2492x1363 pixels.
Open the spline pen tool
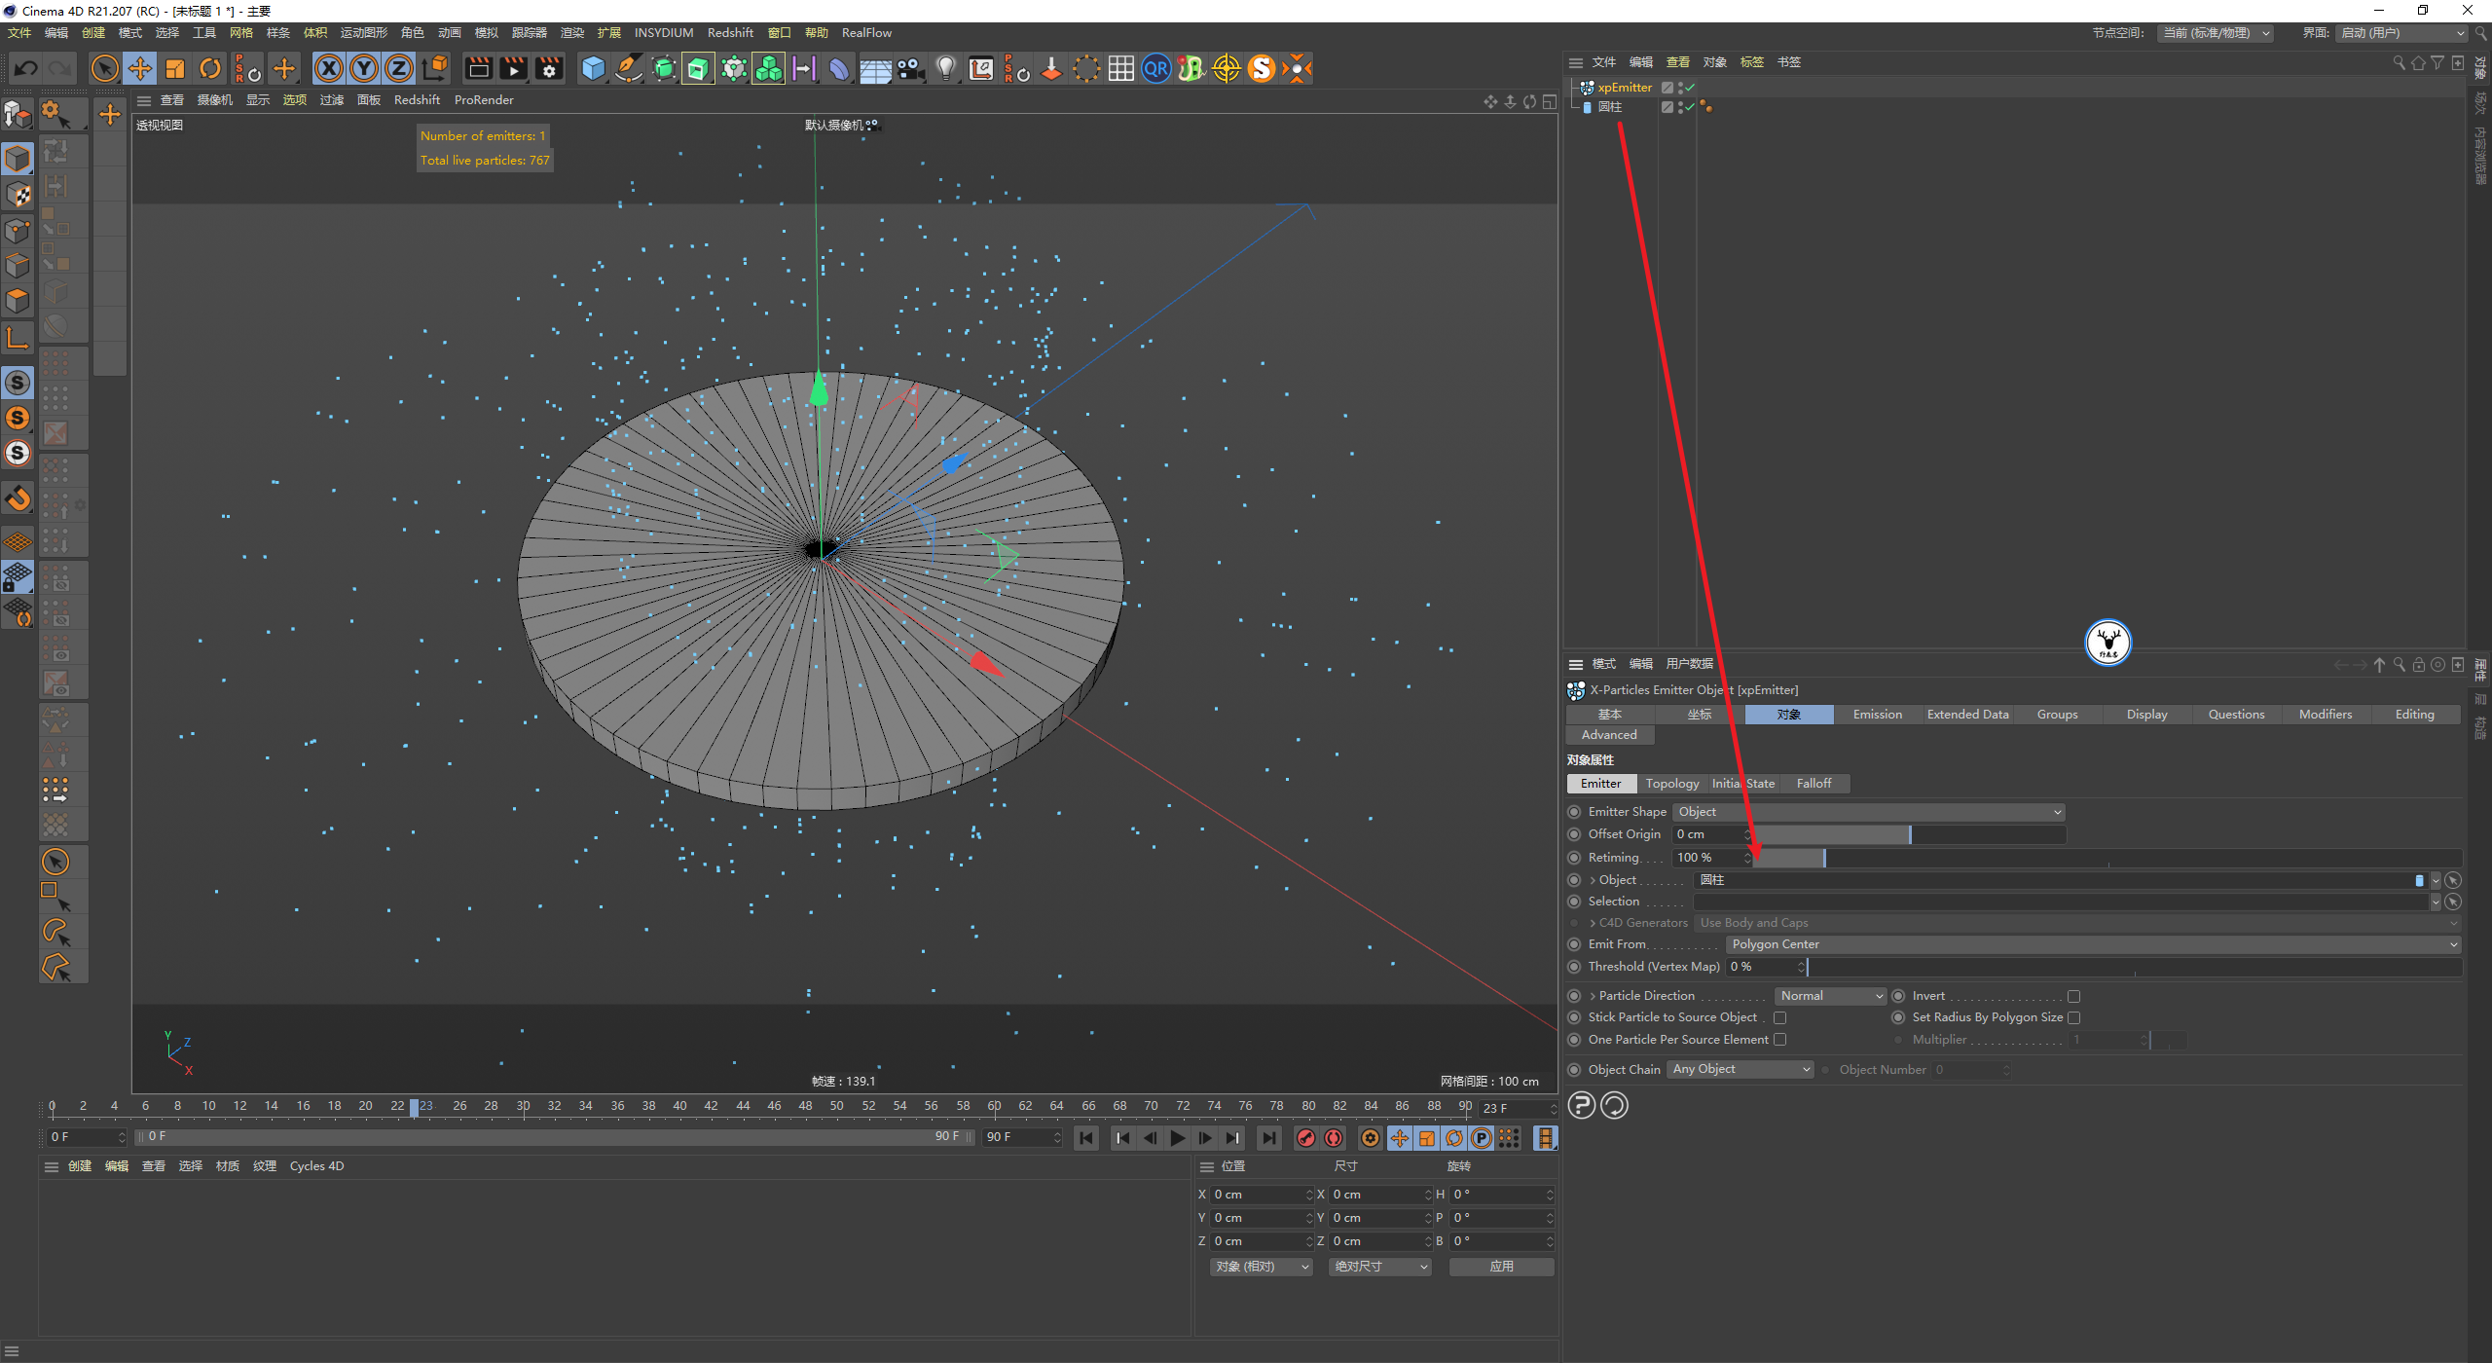tap(629, 68)
